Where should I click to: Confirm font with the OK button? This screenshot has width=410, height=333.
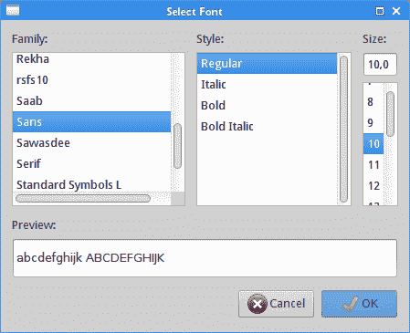(x=359, y=304)
